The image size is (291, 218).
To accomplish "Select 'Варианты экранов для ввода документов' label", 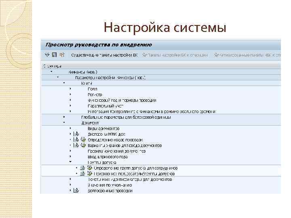I will pyautogui.click(x=125, y=145).
